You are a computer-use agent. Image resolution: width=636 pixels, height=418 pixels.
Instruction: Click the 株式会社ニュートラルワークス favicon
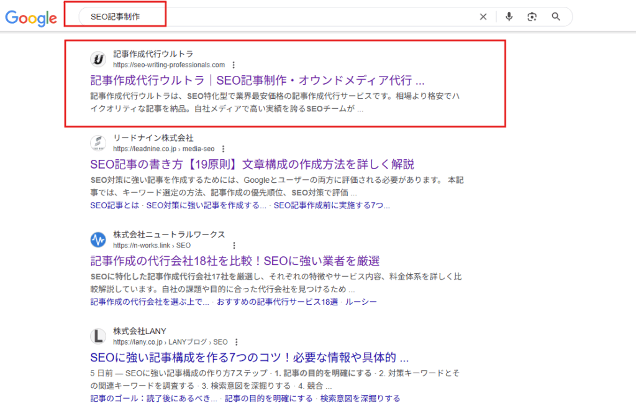pyautogui.click(x=98, y=239)
